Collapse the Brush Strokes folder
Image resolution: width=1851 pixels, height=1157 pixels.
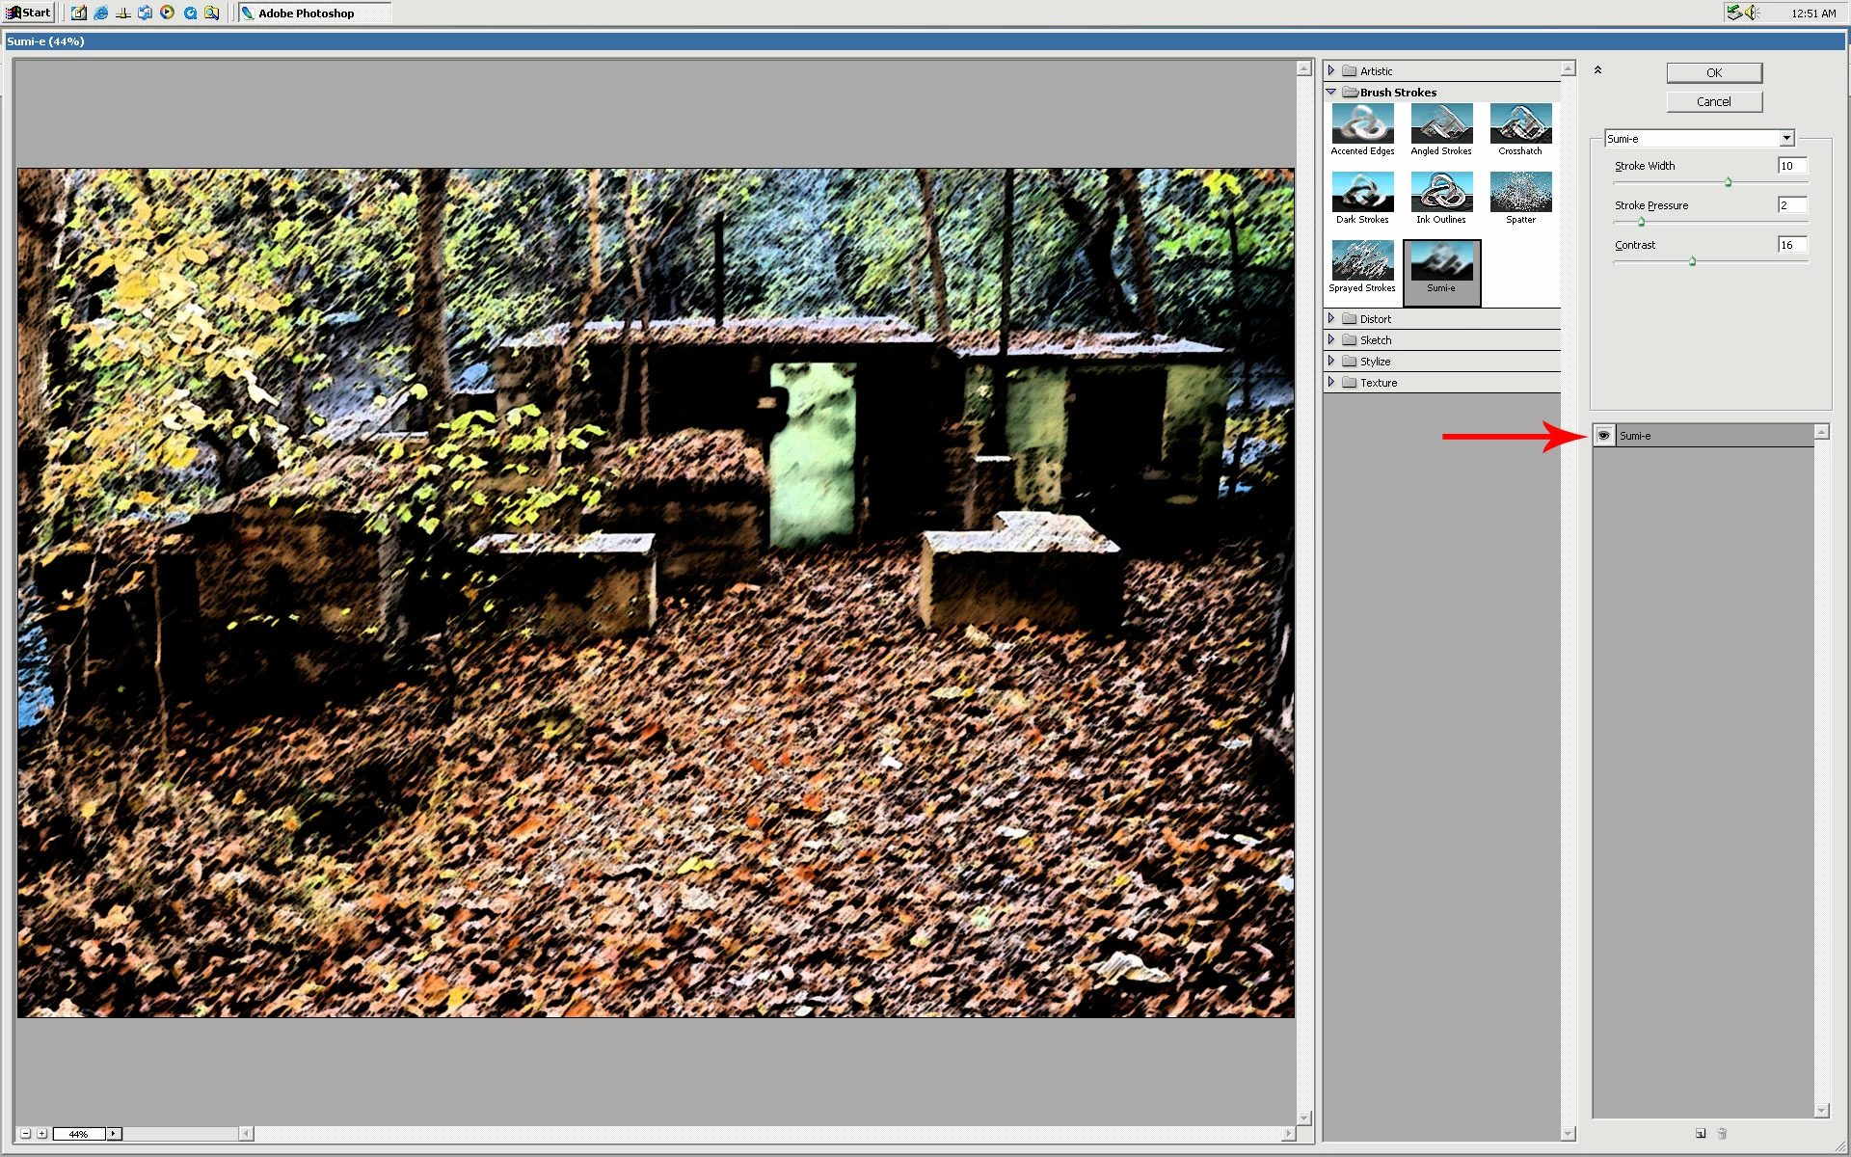(1331, 92)
